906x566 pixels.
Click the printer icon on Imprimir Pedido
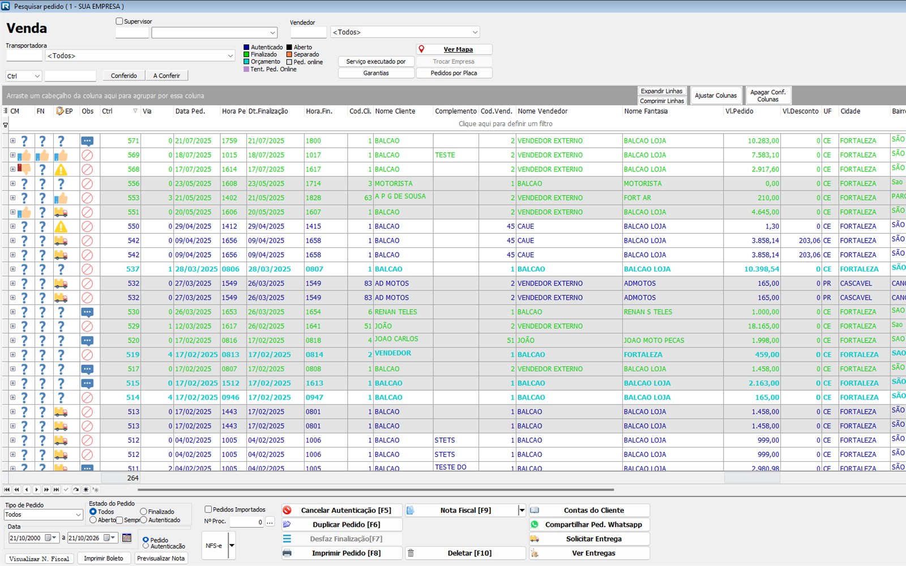pos(287,553)
